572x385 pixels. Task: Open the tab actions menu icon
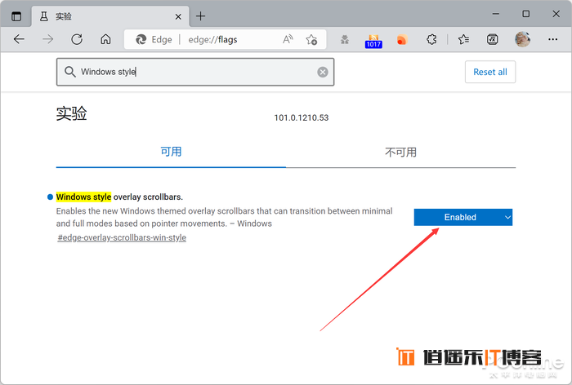pyautogui.click(x=16, y=16)
